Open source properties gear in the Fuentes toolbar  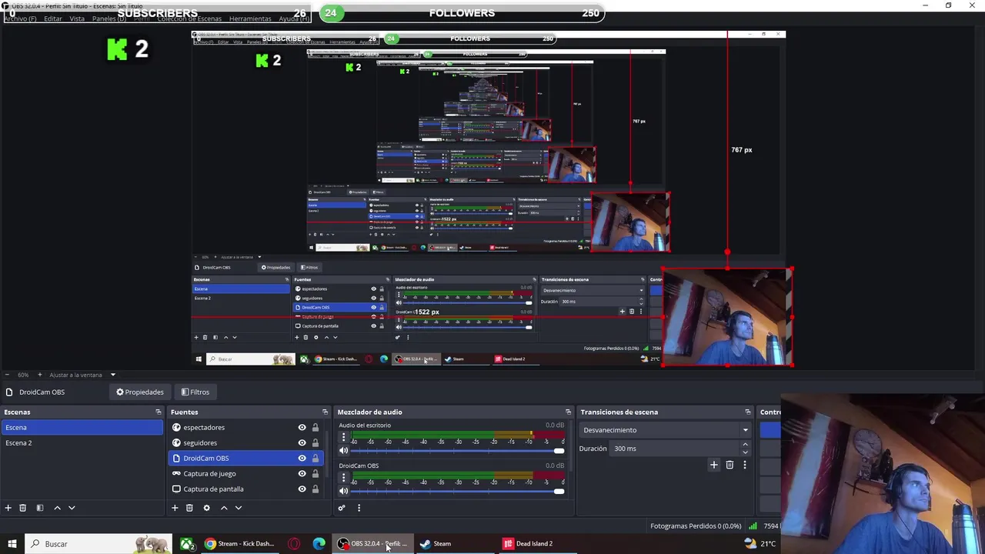tap(206, 508)
